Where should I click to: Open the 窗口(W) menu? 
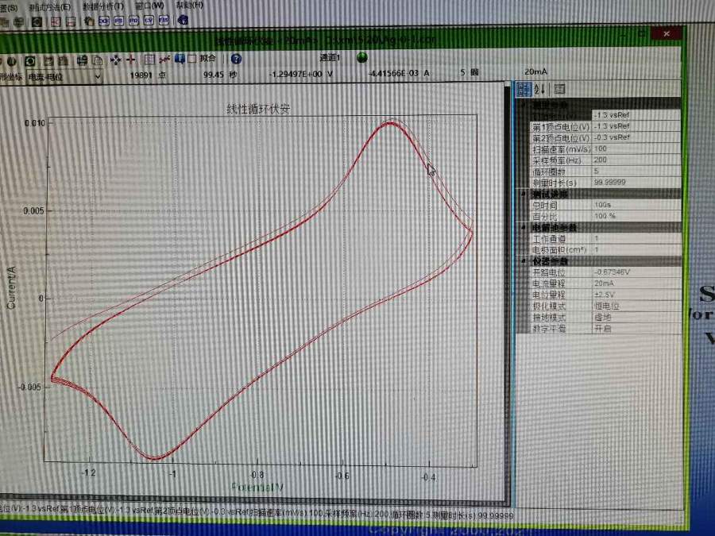tap(149, 6)
